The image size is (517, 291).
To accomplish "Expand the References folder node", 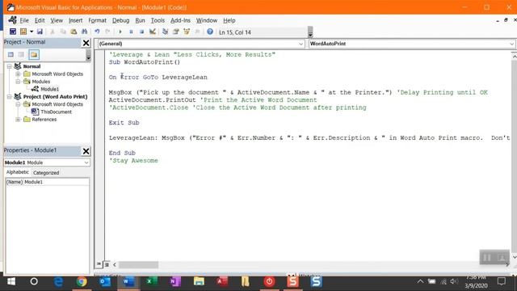I will click(18, 120).
